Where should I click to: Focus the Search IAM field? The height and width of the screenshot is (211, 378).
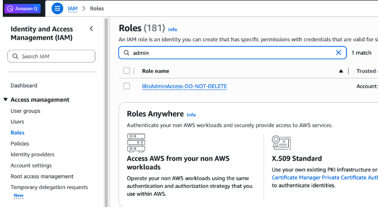(x=51, y=56)
